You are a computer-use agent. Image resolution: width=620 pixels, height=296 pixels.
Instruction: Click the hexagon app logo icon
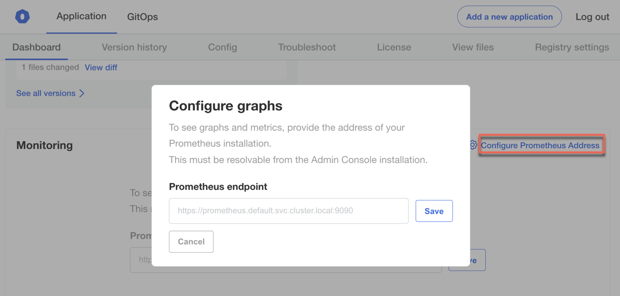click(x=22, y=17)
